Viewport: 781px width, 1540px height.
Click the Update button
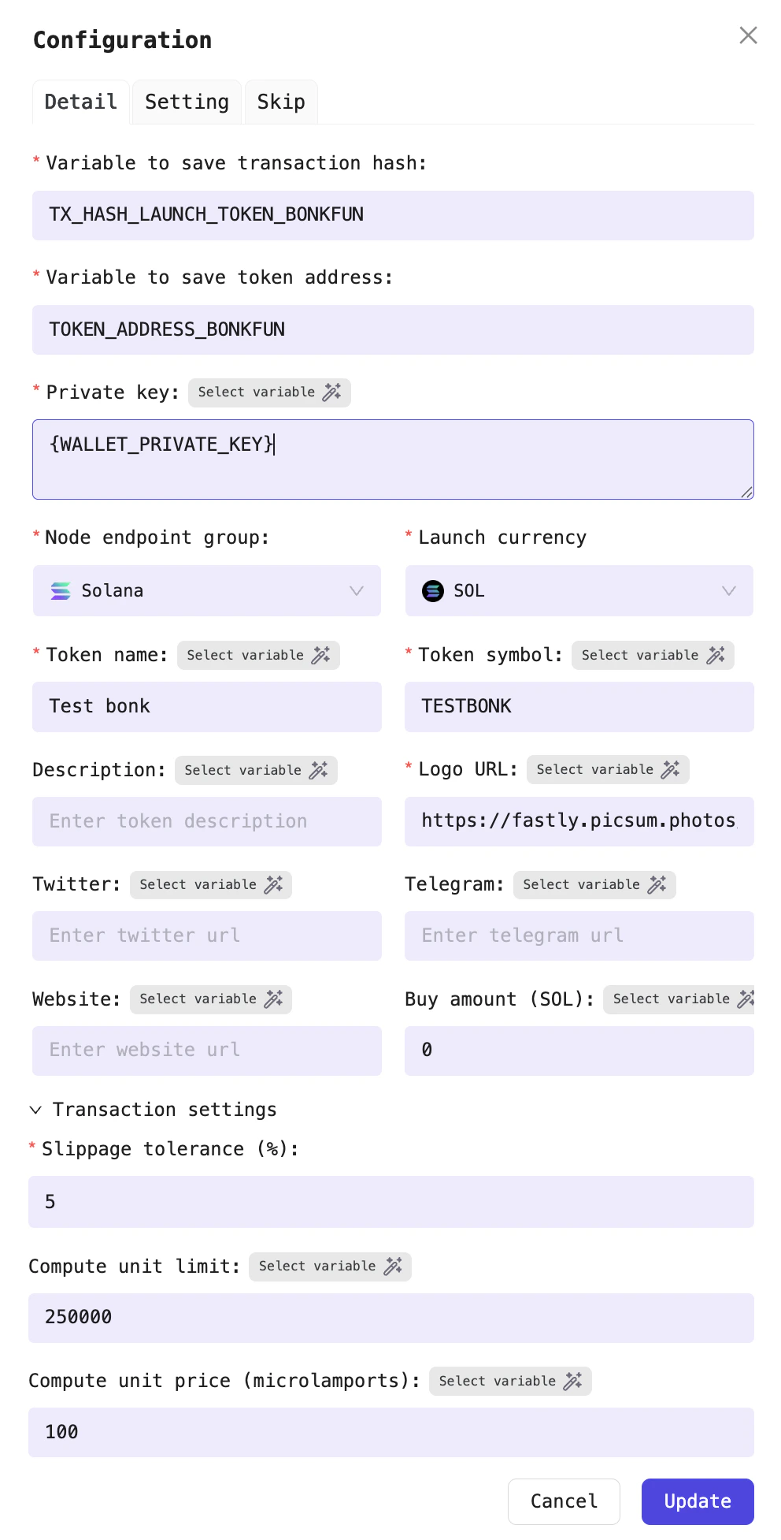click(697, 1501)
